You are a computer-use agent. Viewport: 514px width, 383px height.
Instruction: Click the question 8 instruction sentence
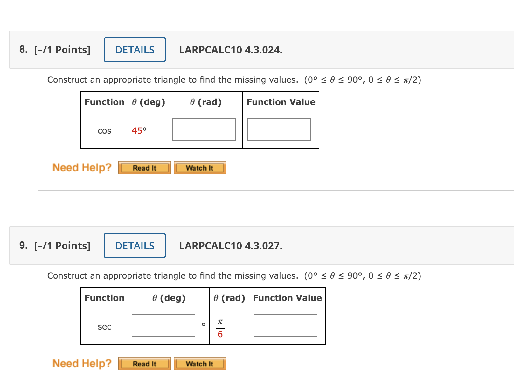[x=234, y=80]
